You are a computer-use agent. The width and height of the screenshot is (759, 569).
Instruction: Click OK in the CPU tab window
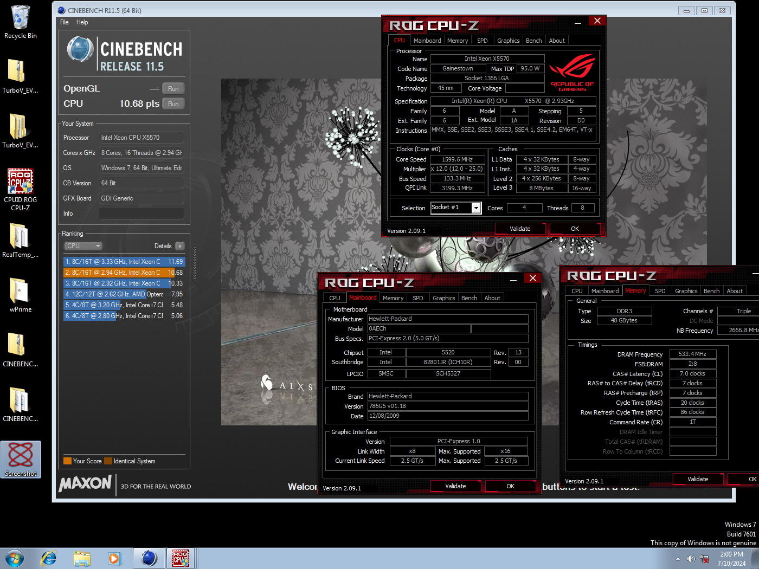pyautogui.click(x=575, y=229)
